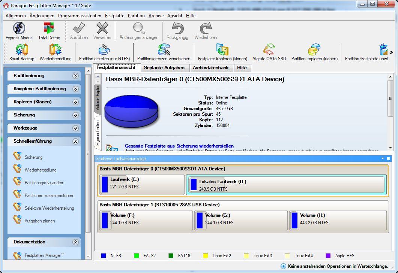Pin the Grafische Laufwerksanzeige panel
Screen dimensions: 398x273
tap(388, 159)
